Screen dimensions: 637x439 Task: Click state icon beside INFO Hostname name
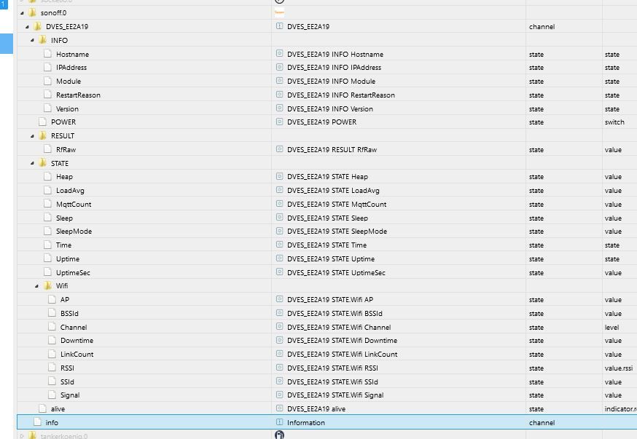279,53
